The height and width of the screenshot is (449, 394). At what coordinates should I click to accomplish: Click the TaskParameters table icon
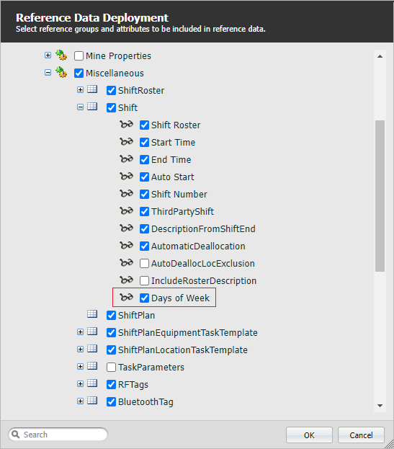click(x=92, y=366)
